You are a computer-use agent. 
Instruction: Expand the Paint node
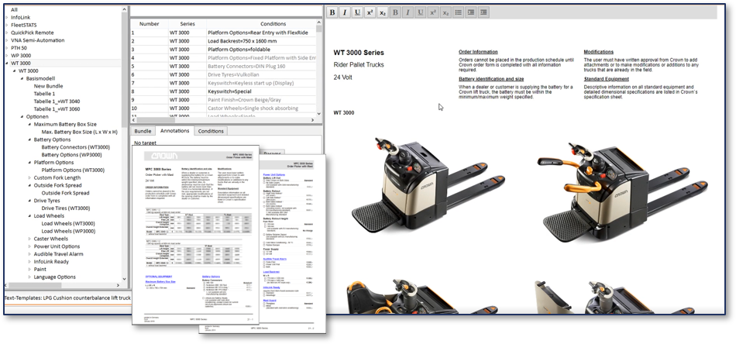[x=29, y=270]
